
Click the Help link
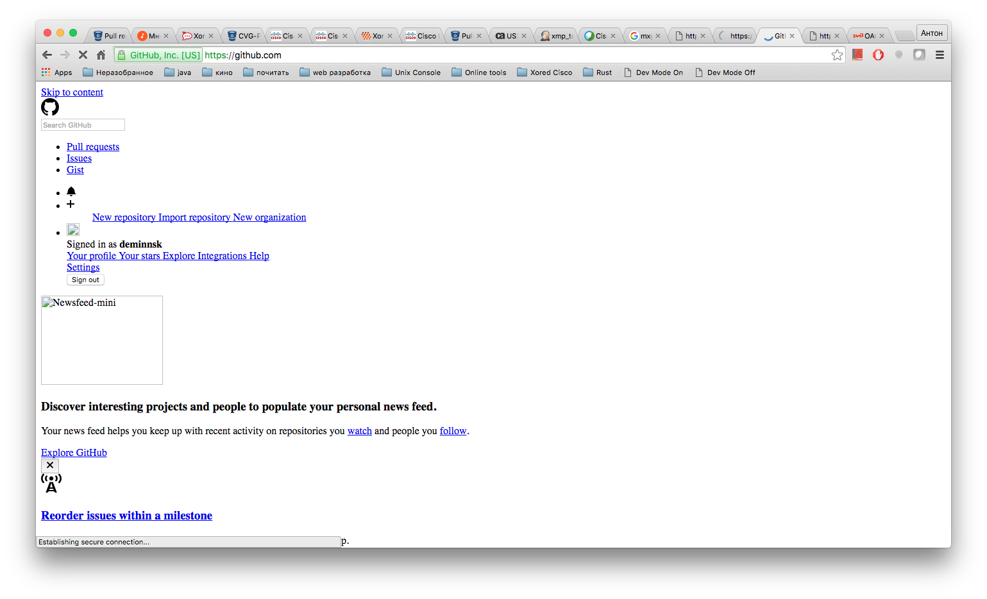259,256
